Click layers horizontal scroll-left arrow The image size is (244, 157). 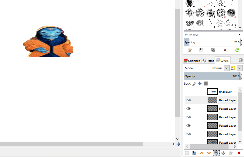point(187,147)
